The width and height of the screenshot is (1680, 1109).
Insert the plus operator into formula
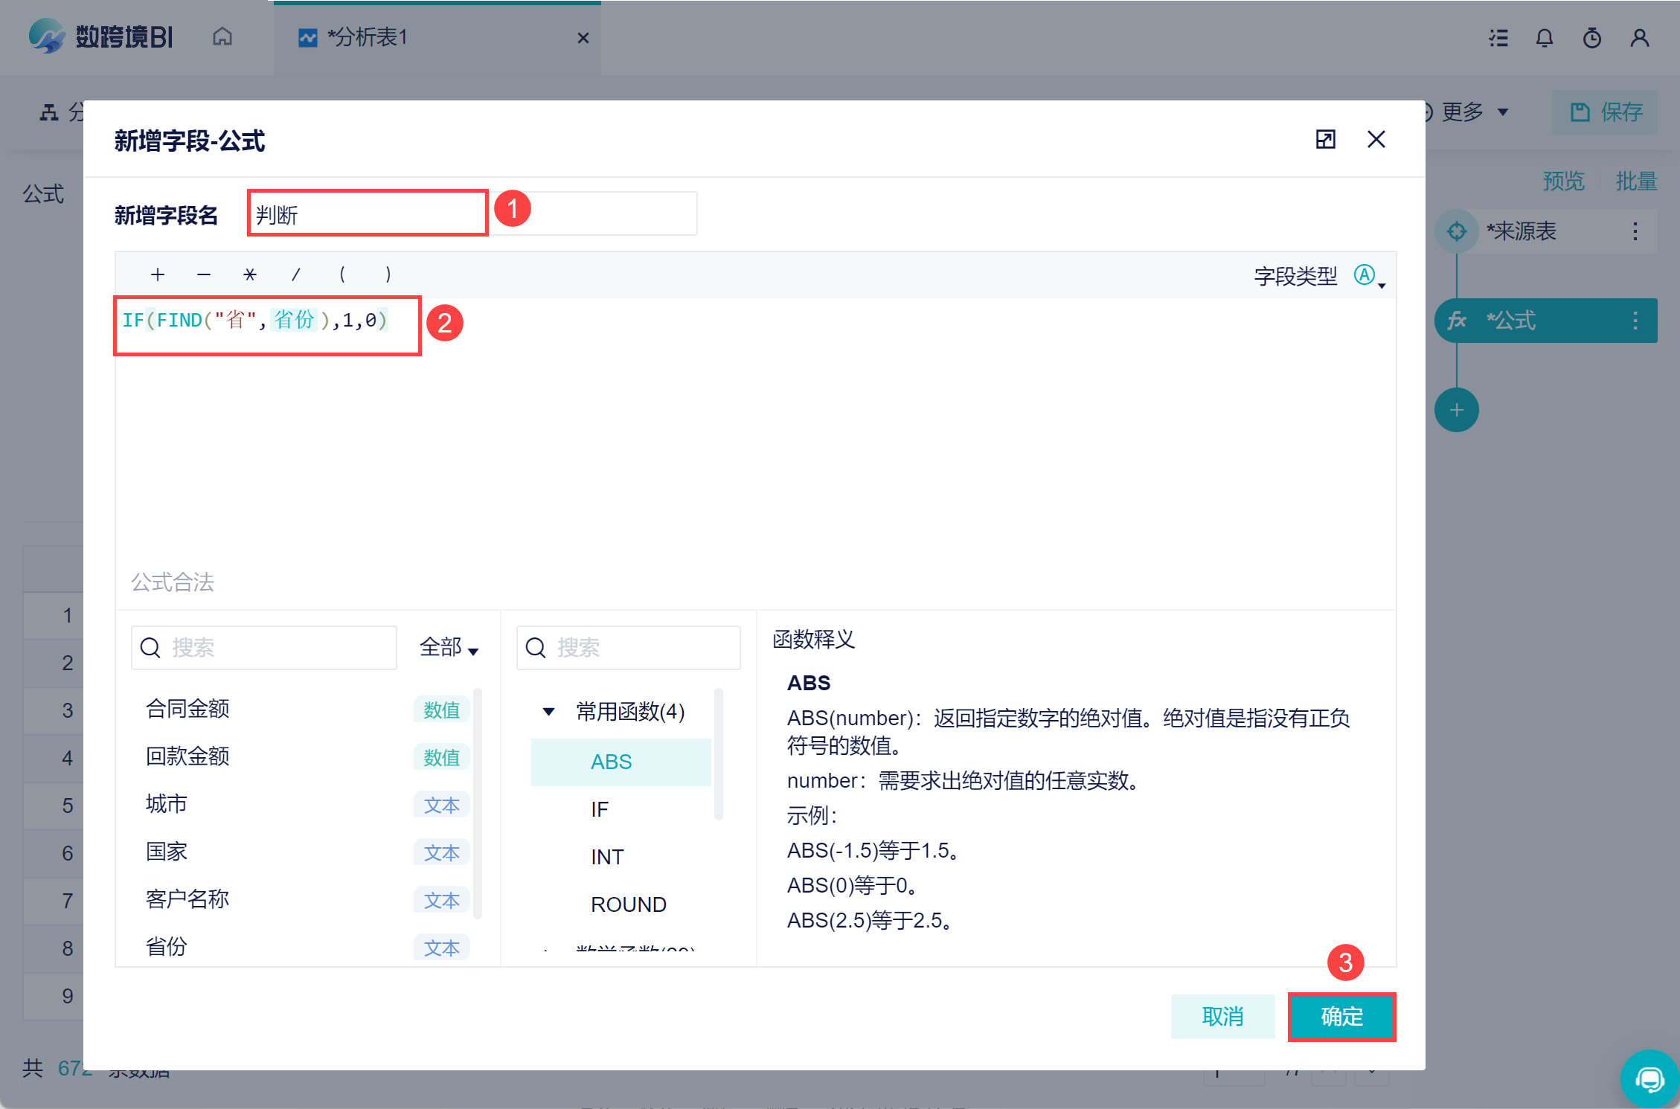(157, 274)
